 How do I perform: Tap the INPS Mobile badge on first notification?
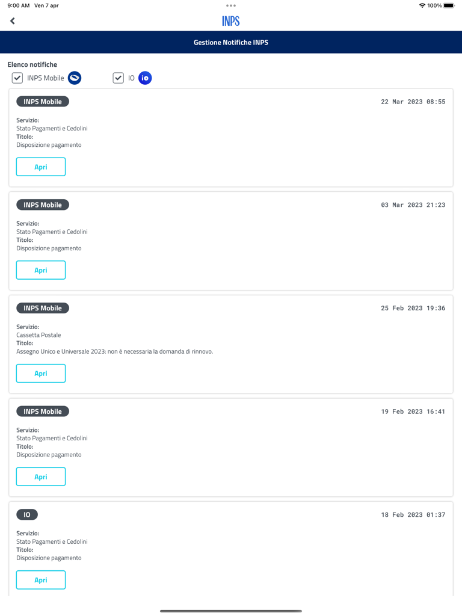point(43,102)
